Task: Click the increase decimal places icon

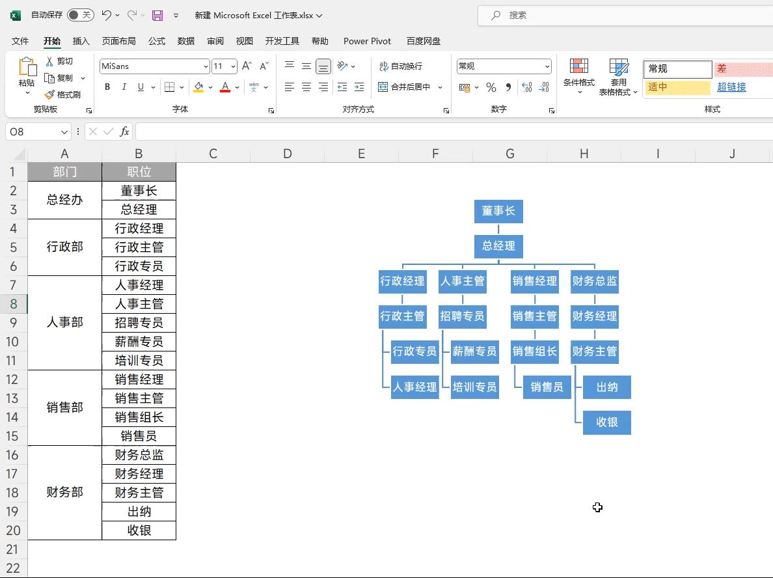Action: pyautogui.click(x=526, y=87)
